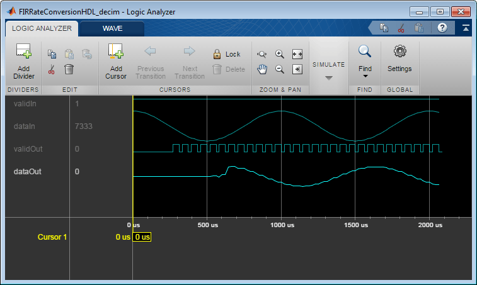Select the LOGIC ANALYZER tab
Image resolution: width=477 pixels, height=285 pixels.
[42, 28]
